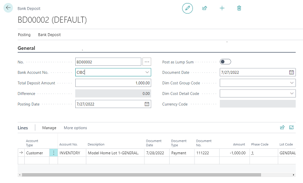The width and height of the screenshot is (303, 183).
Task: Expand Bank Account No. dropdown
Action: [147, 72]
